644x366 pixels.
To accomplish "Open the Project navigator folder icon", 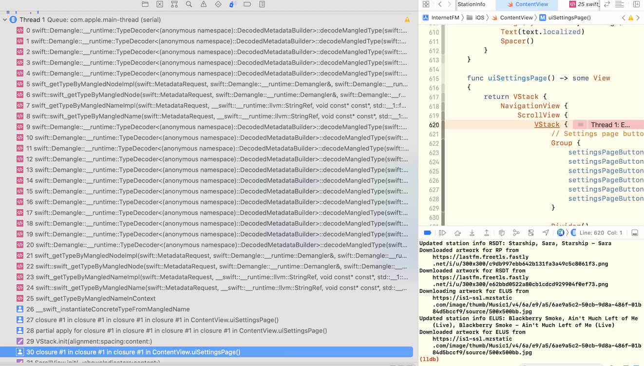I will pyautogui.click(x=145, y=4).
